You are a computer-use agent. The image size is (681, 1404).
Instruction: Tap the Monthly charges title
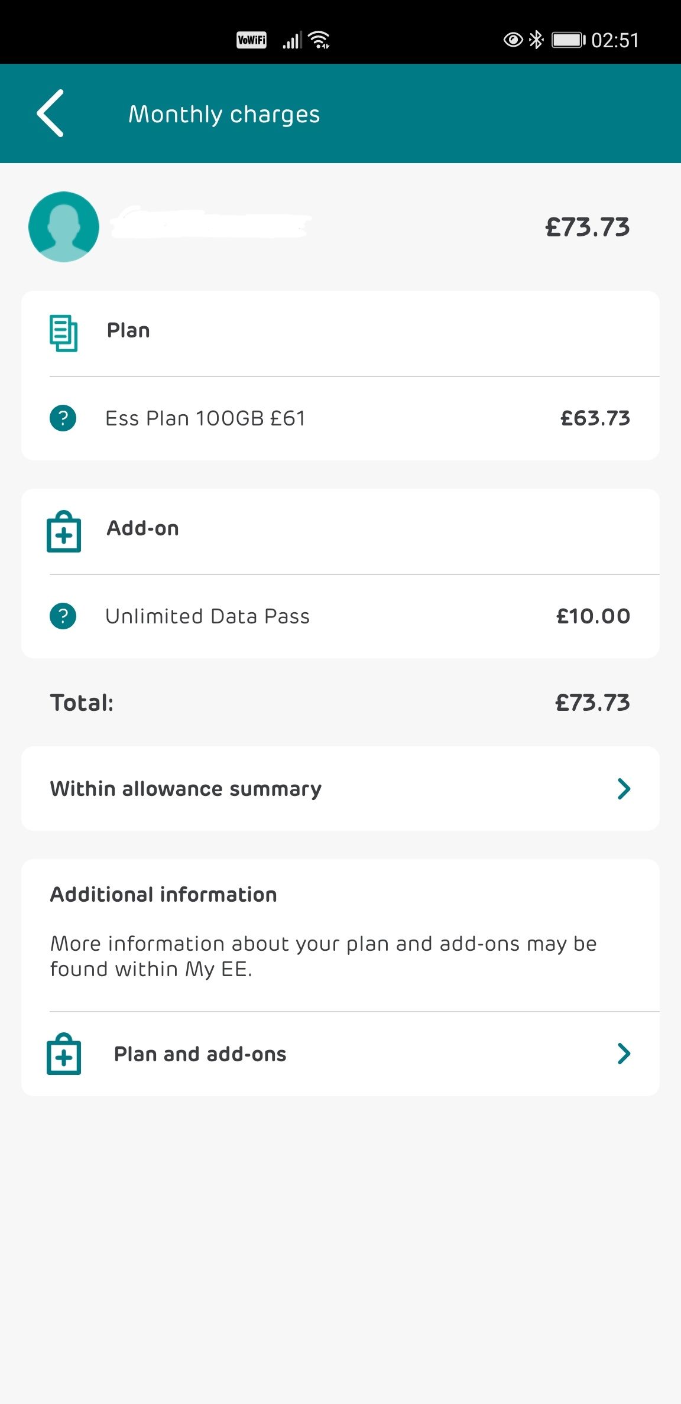click(224, 114)
